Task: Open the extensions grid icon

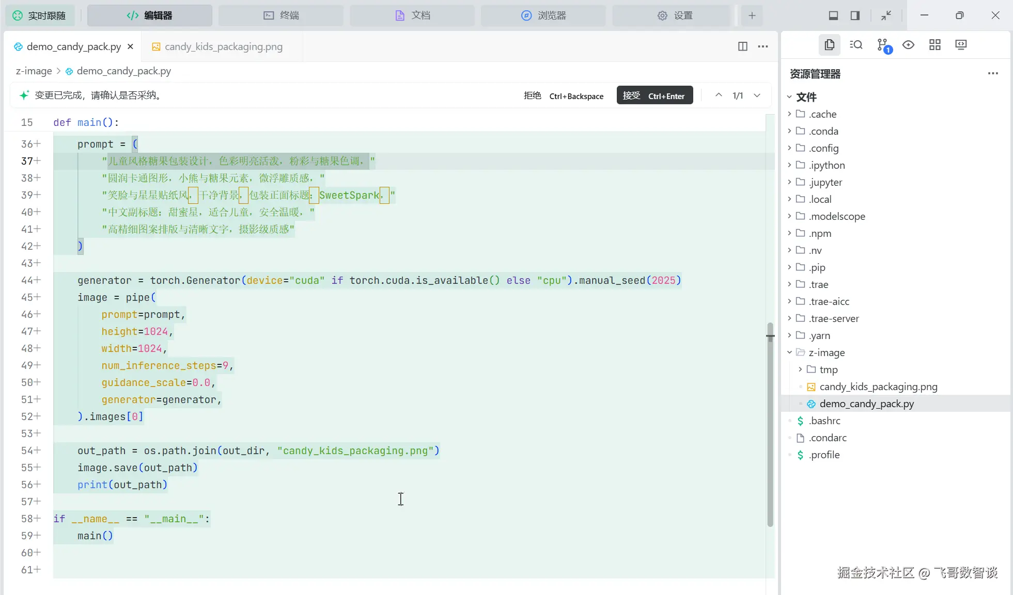Action: point(934,45)
